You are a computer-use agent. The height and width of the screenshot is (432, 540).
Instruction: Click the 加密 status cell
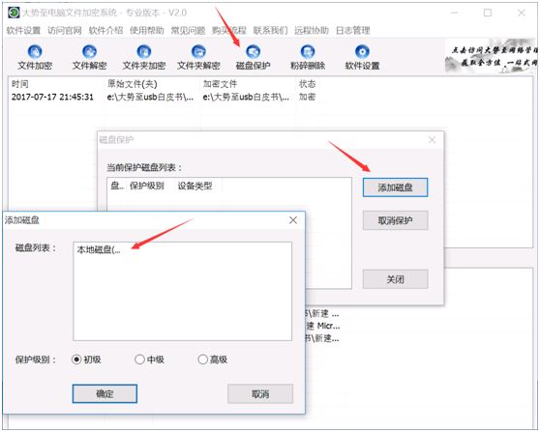(x=307, y=97)
